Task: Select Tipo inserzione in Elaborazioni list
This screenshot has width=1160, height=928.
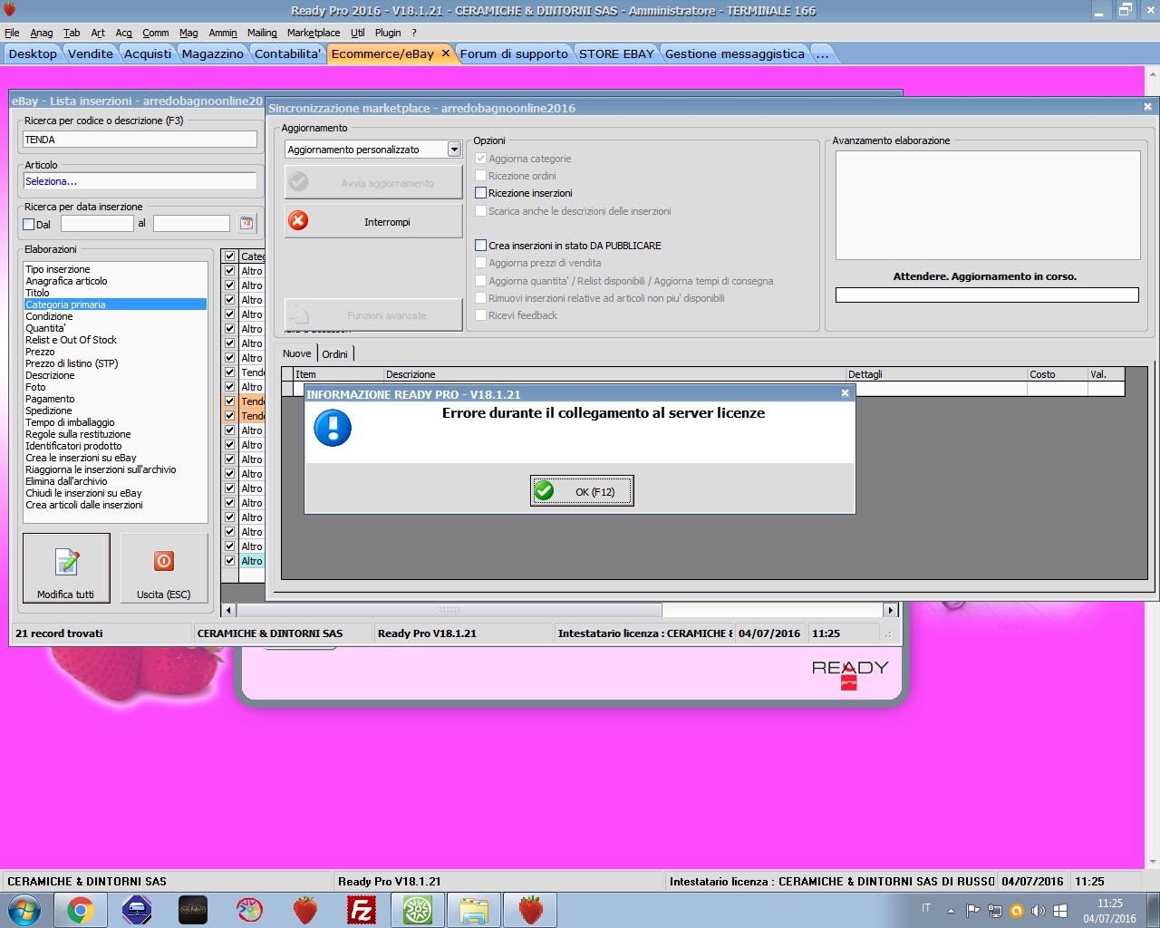Action: tap(116, 269)
